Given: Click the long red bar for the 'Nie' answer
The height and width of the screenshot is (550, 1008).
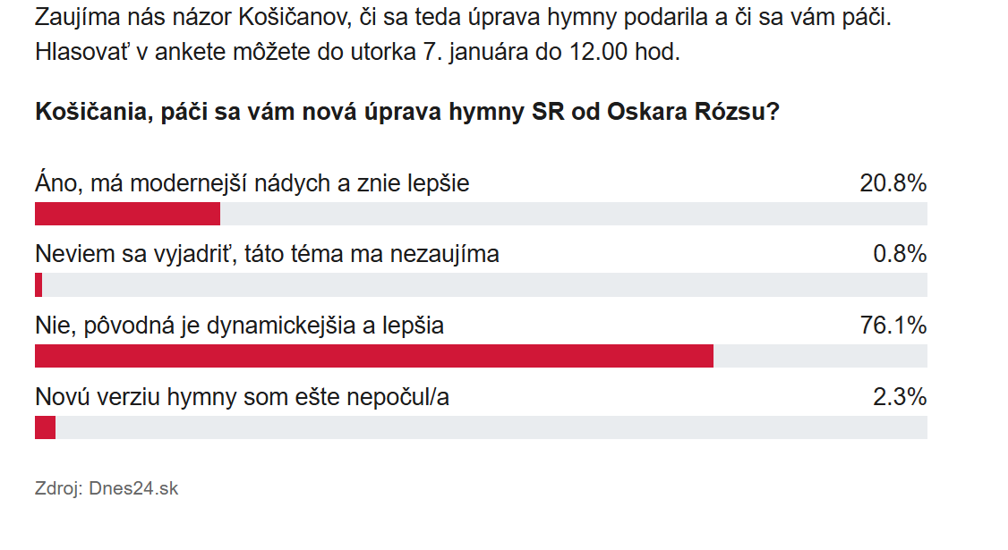Looking at the screenshot, I should 374,356.
